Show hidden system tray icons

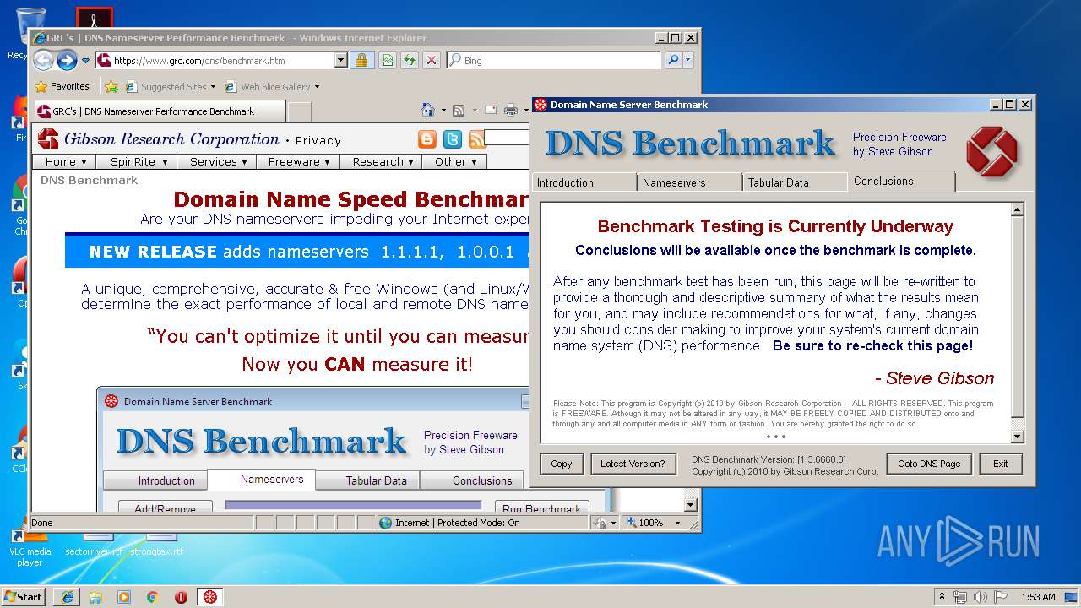(942, 596)
